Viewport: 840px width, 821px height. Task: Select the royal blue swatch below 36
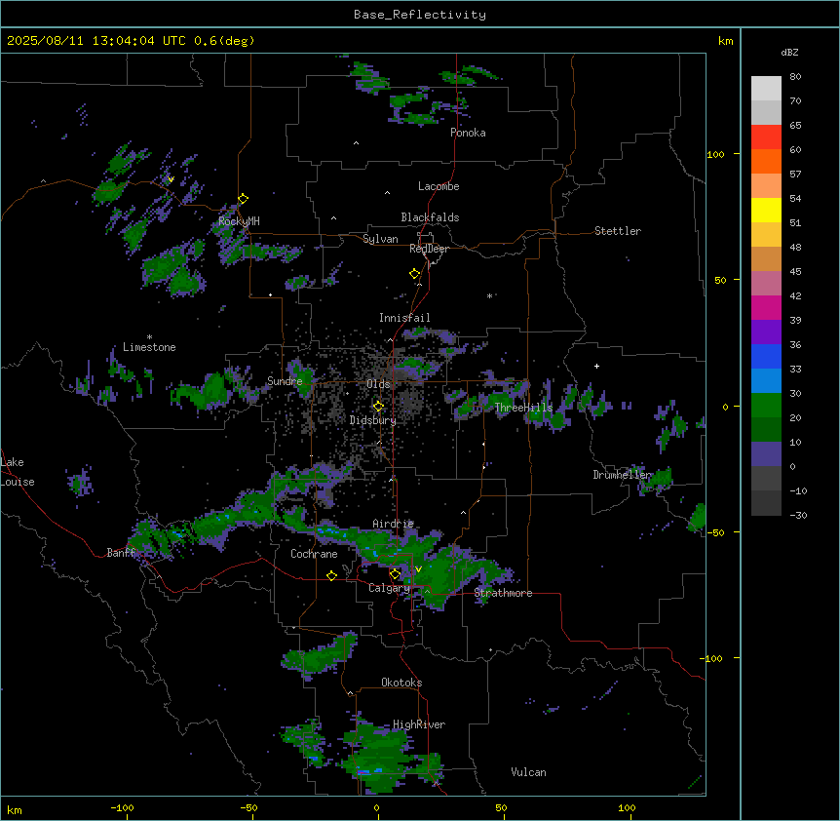(x=766, y=356)
